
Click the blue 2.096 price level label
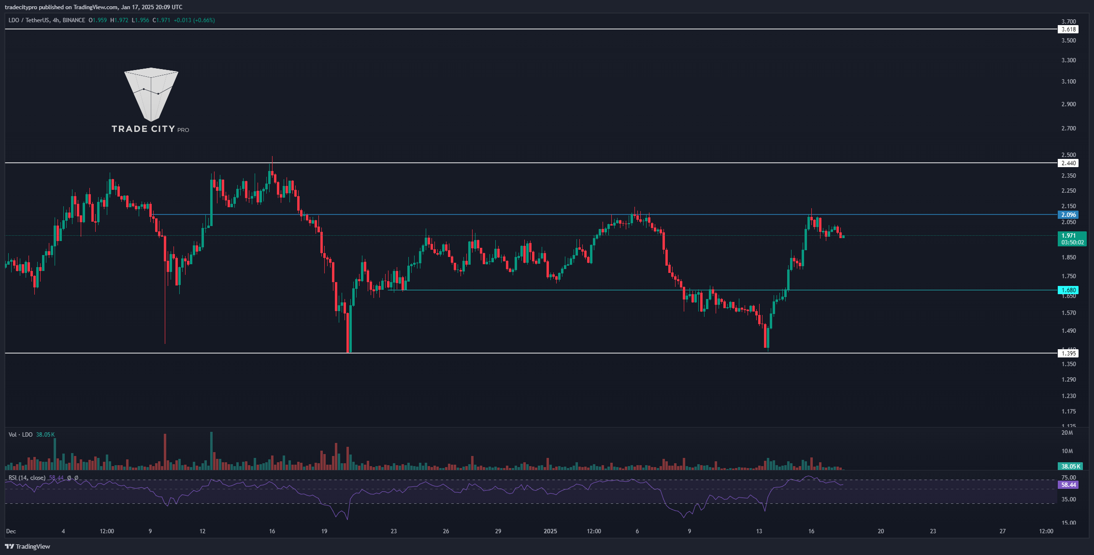[x=1068, y=215]
